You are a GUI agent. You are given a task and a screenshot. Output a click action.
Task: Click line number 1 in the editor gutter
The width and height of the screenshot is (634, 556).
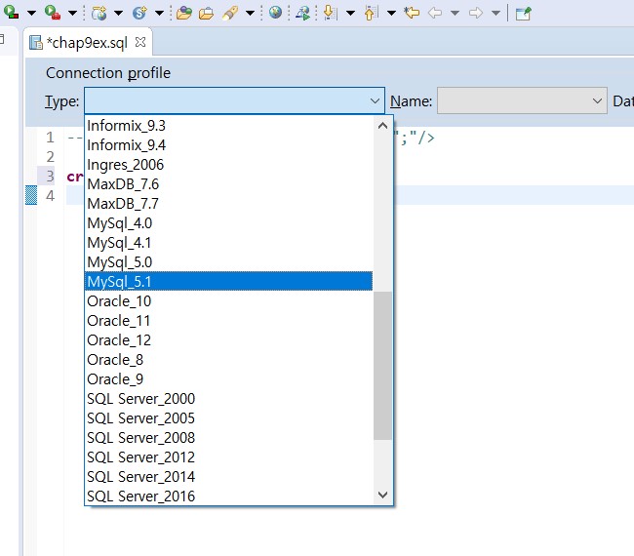tap(50, 138)
